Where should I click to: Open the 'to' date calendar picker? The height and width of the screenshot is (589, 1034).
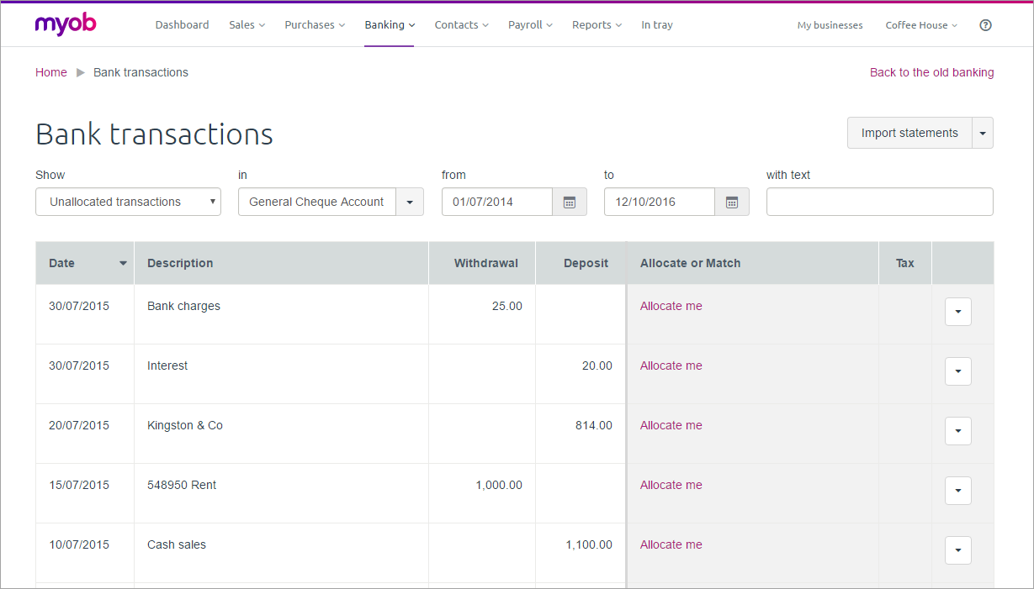[x=732, y=202]
